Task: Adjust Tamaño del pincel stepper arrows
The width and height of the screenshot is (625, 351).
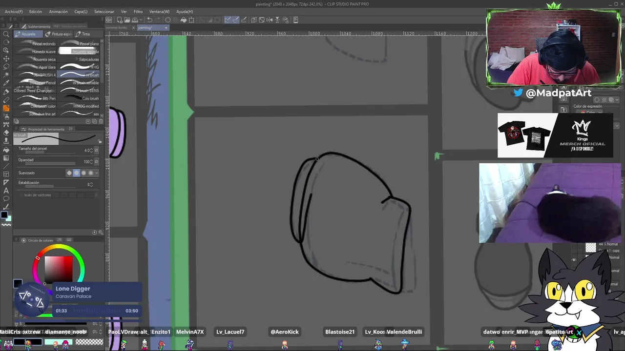Action: click(x=91, y=151)
